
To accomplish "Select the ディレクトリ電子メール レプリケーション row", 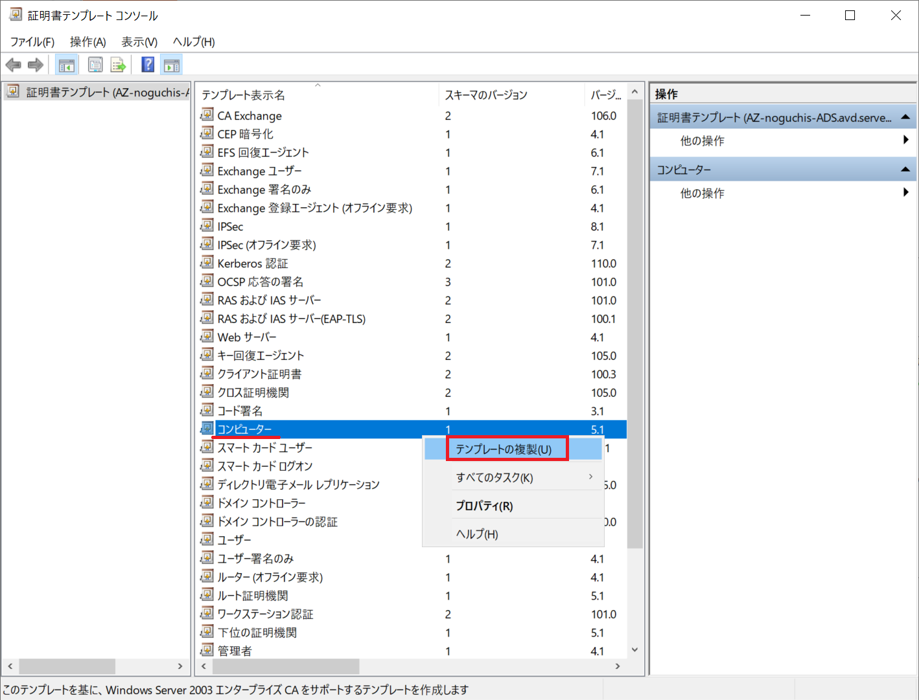I will (310, 484).
